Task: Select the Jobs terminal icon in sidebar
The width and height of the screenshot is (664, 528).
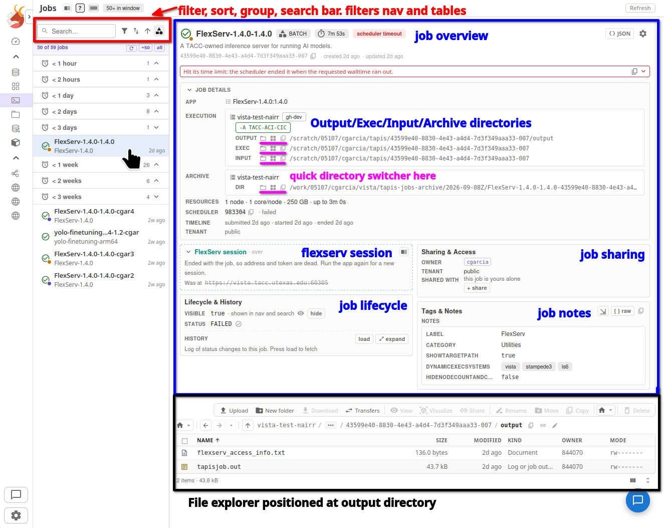Action: pyautogui.click(x=16, y=100)
